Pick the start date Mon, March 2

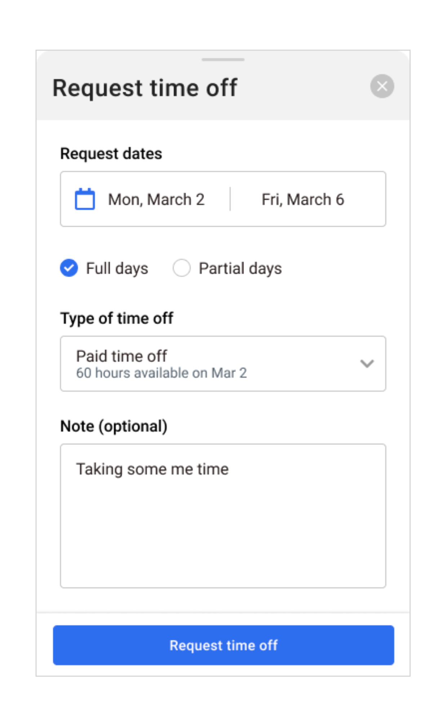tap(156, 200)
